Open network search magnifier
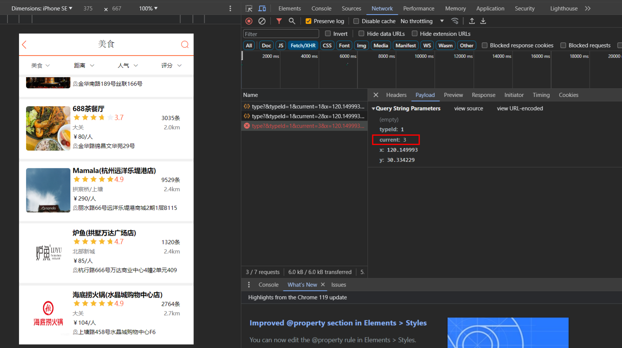The image size is (622, 348). pyautogui.click(x=292, y=21)
